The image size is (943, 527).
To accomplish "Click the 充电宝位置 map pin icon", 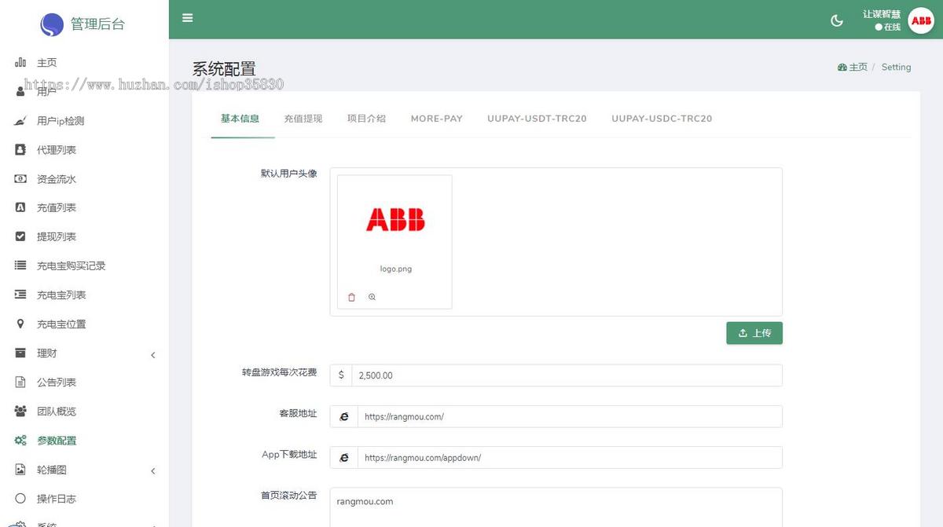I will tap(20, 324).
